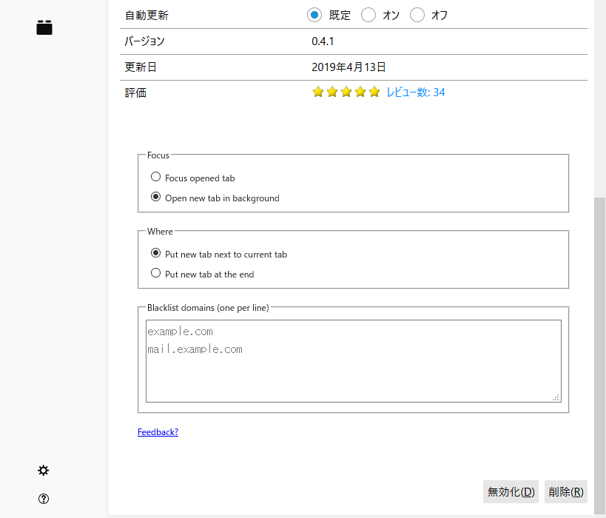Click the 無効化(D) disable button
This screenshot has height=518, width=606.
[511, 491]
